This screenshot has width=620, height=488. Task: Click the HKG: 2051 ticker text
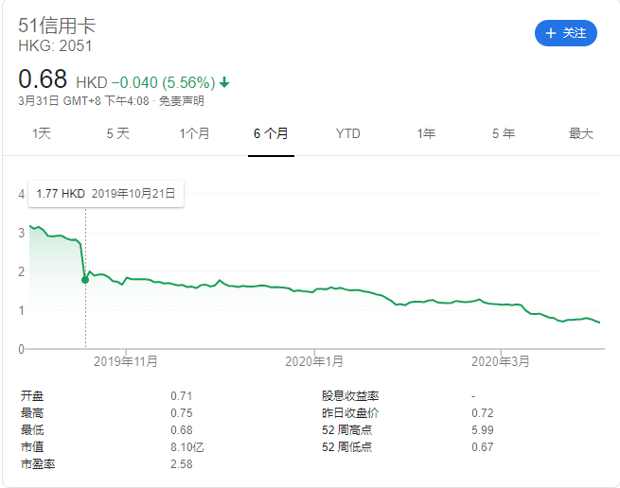tap(55, 45)
